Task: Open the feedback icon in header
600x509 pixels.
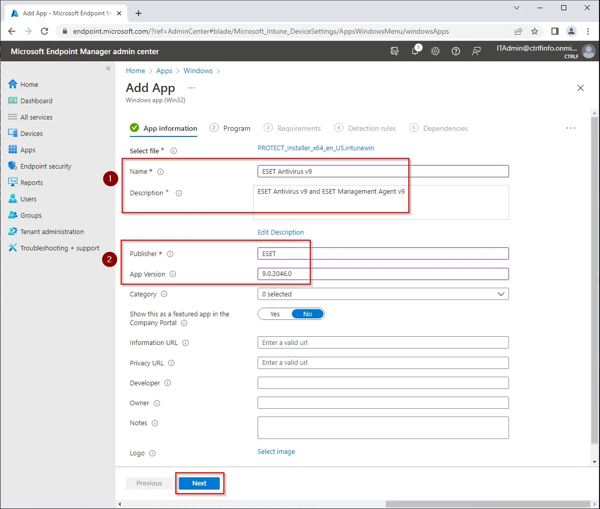Action: click(x=476, y=51)
